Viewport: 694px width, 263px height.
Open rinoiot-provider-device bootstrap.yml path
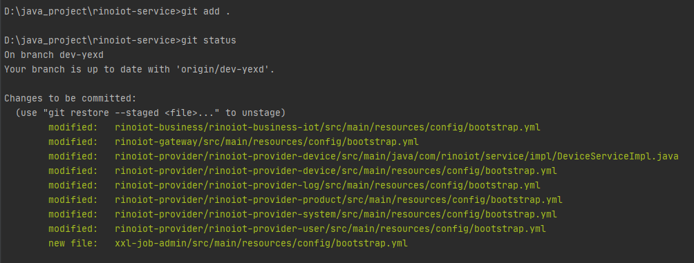pyautogui.click(x=335, y=171)
